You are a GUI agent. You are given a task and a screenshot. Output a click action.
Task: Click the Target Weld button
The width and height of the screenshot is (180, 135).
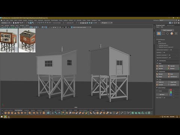point(173,82)
